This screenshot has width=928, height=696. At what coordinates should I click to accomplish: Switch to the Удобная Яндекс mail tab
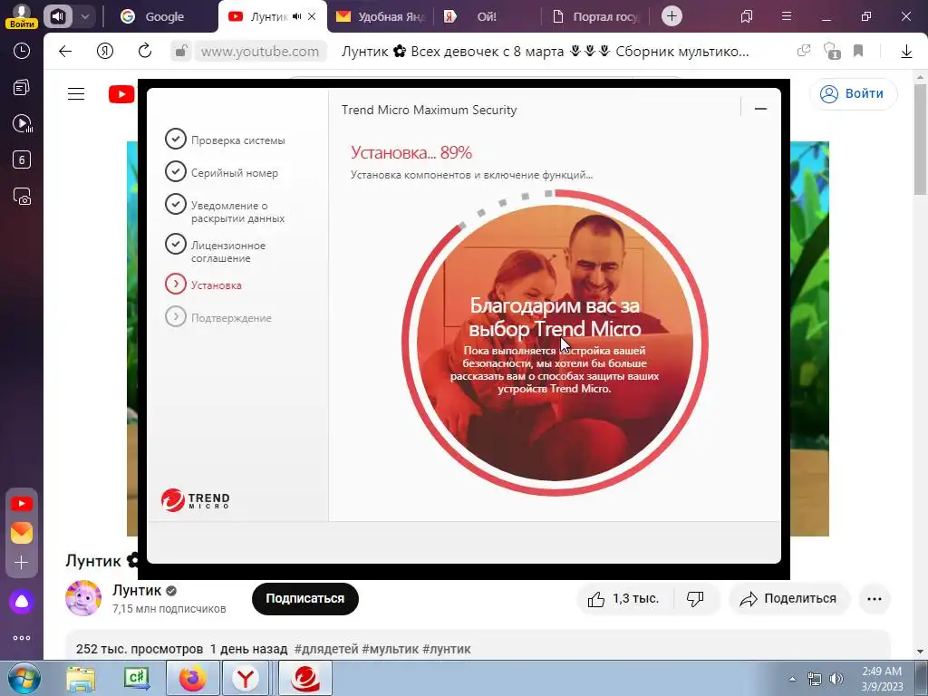[382, 16]
